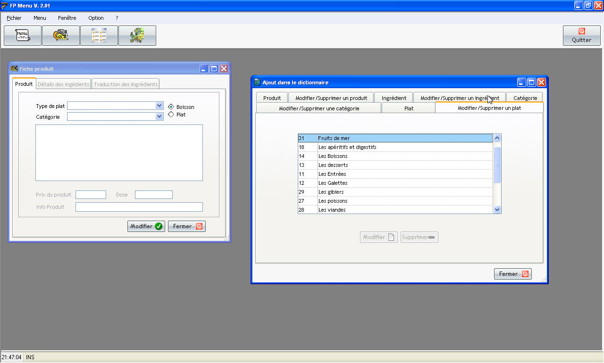The height and width of the screenshot is (363, 604).
Task: Click Modifier button in Fiche produit
Action: 146,226
